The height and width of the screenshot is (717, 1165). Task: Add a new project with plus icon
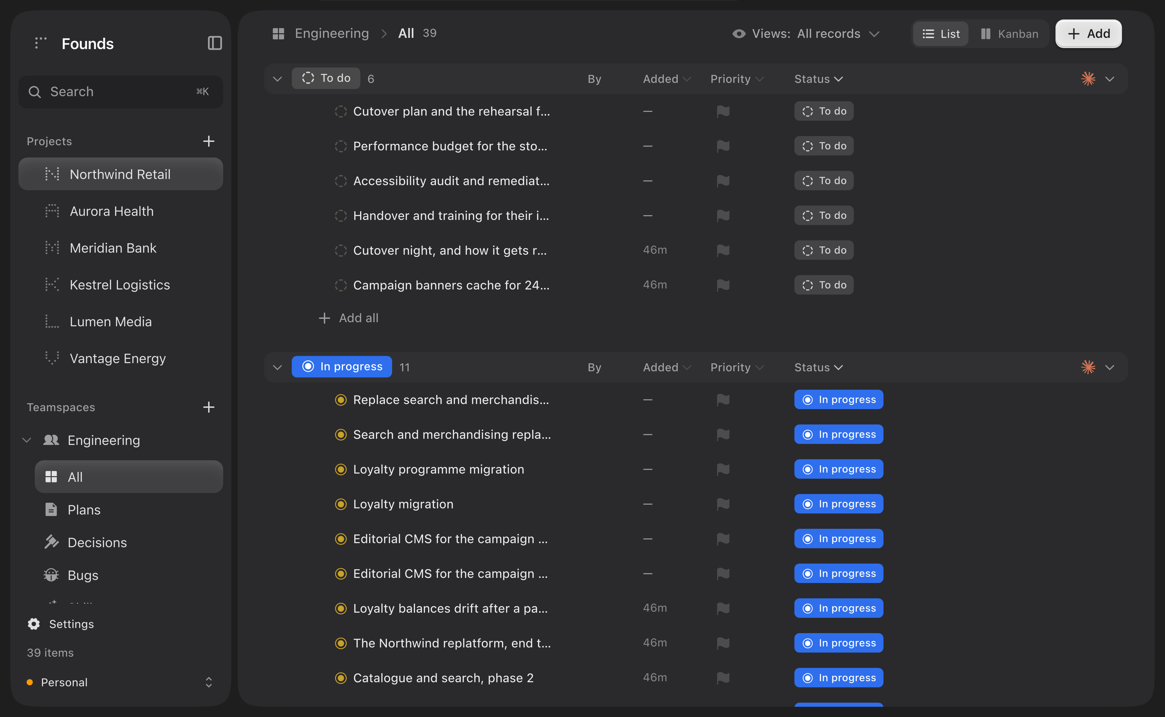point(209,141)
